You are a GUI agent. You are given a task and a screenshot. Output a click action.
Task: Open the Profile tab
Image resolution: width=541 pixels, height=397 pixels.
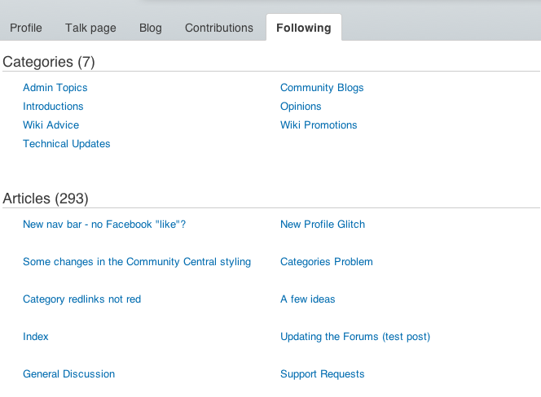pos(26,28)
